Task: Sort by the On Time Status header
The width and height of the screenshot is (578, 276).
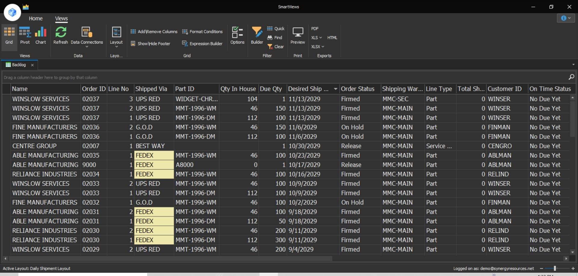Action: click(x=550, y=89)
